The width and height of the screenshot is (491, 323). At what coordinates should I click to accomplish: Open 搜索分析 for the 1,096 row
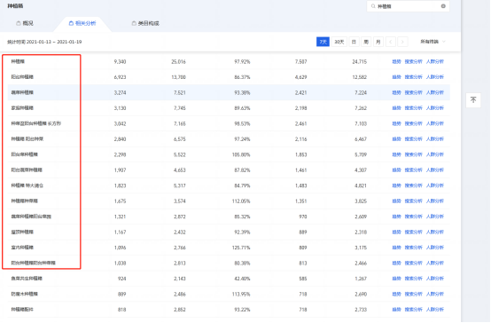point(413,248)
